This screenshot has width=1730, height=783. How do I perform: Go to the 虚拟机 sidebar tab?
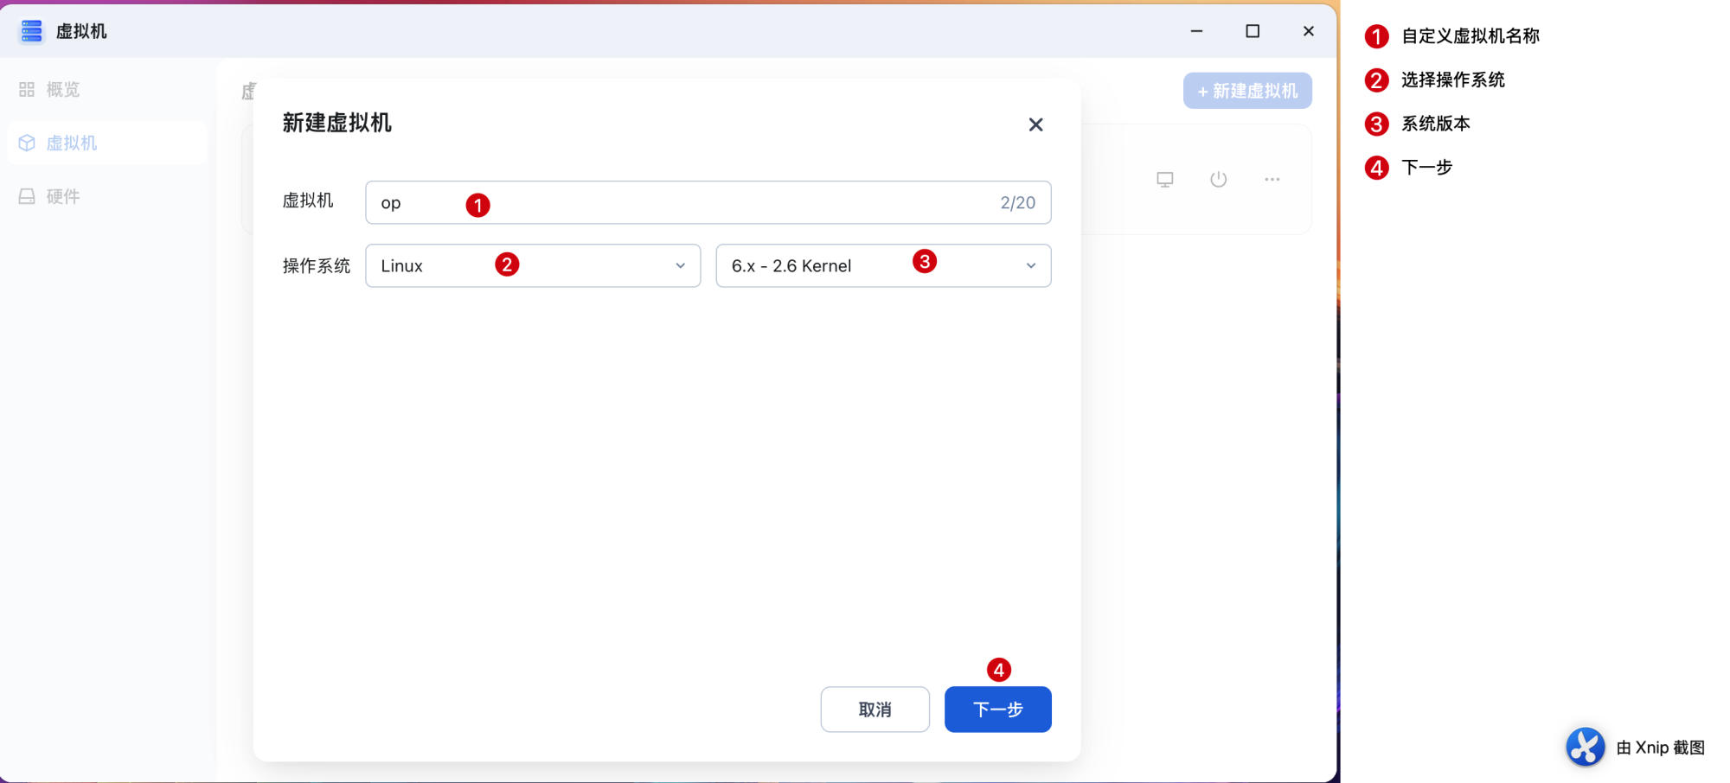[71, 143]
